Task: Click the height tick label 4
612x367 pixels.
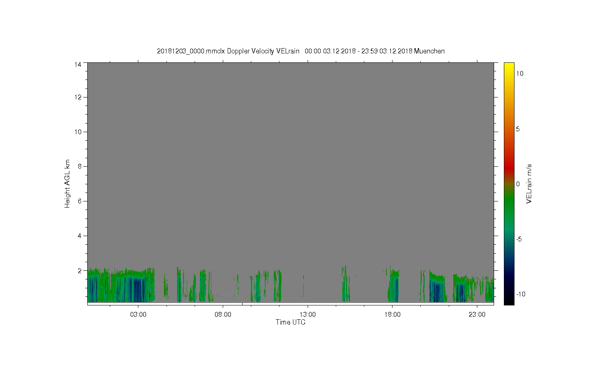Action: [79, 236]
